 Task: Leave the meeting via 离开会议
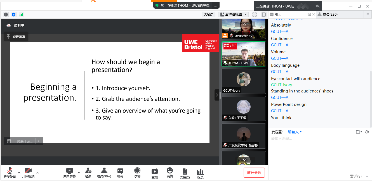tap(254, 173)
